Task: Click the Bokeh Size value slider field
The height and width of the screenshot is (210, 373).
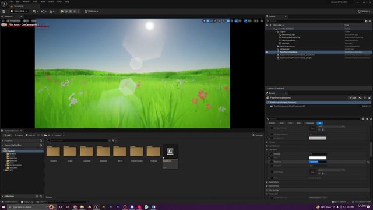Action: tap(318, 162)
